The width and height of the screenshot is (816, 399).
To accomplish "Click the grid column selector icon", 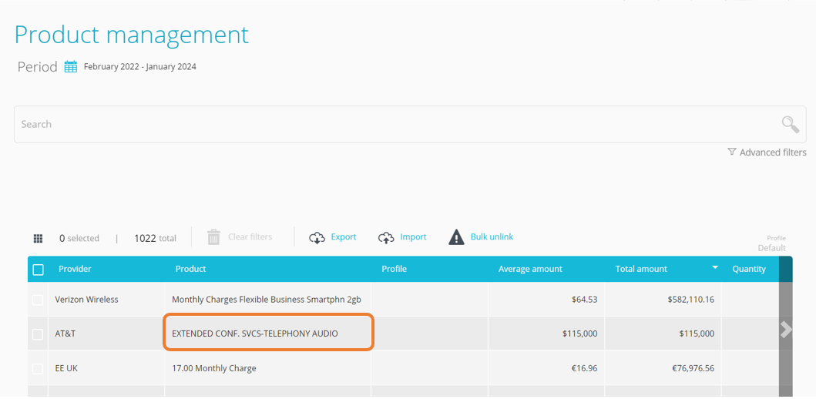I will pyautogui.click(x=38, y=238).
